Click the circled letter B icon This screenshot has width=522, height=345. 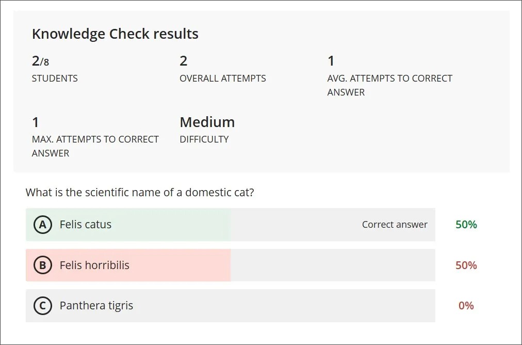click(42, 265)
